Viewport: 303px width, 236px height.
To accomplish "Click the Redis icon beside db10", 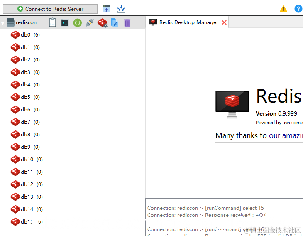I will [x=15, y=160].
